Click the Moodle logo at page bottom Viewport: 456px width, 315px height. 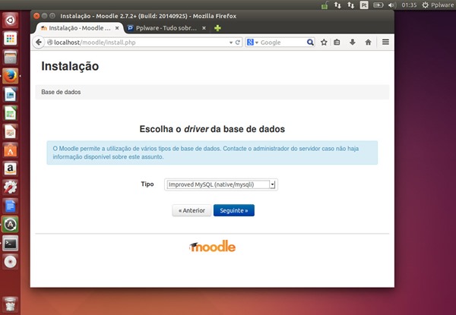point(212,247)
